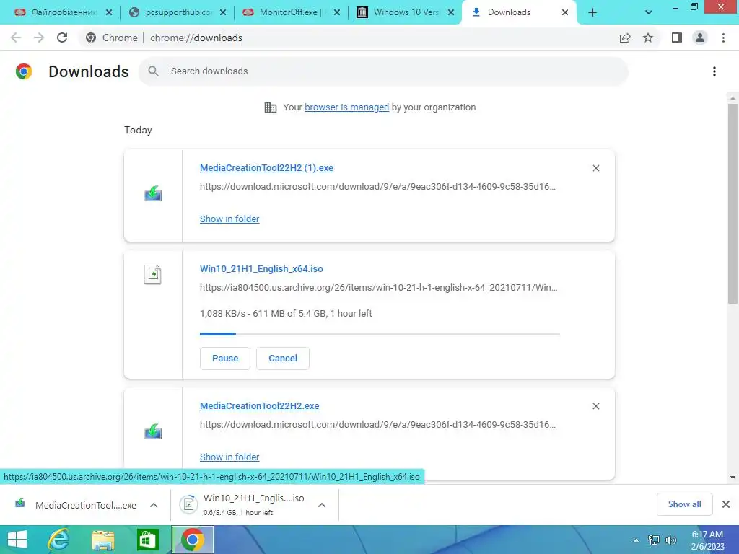Reload the downloads page

point(62,38)
